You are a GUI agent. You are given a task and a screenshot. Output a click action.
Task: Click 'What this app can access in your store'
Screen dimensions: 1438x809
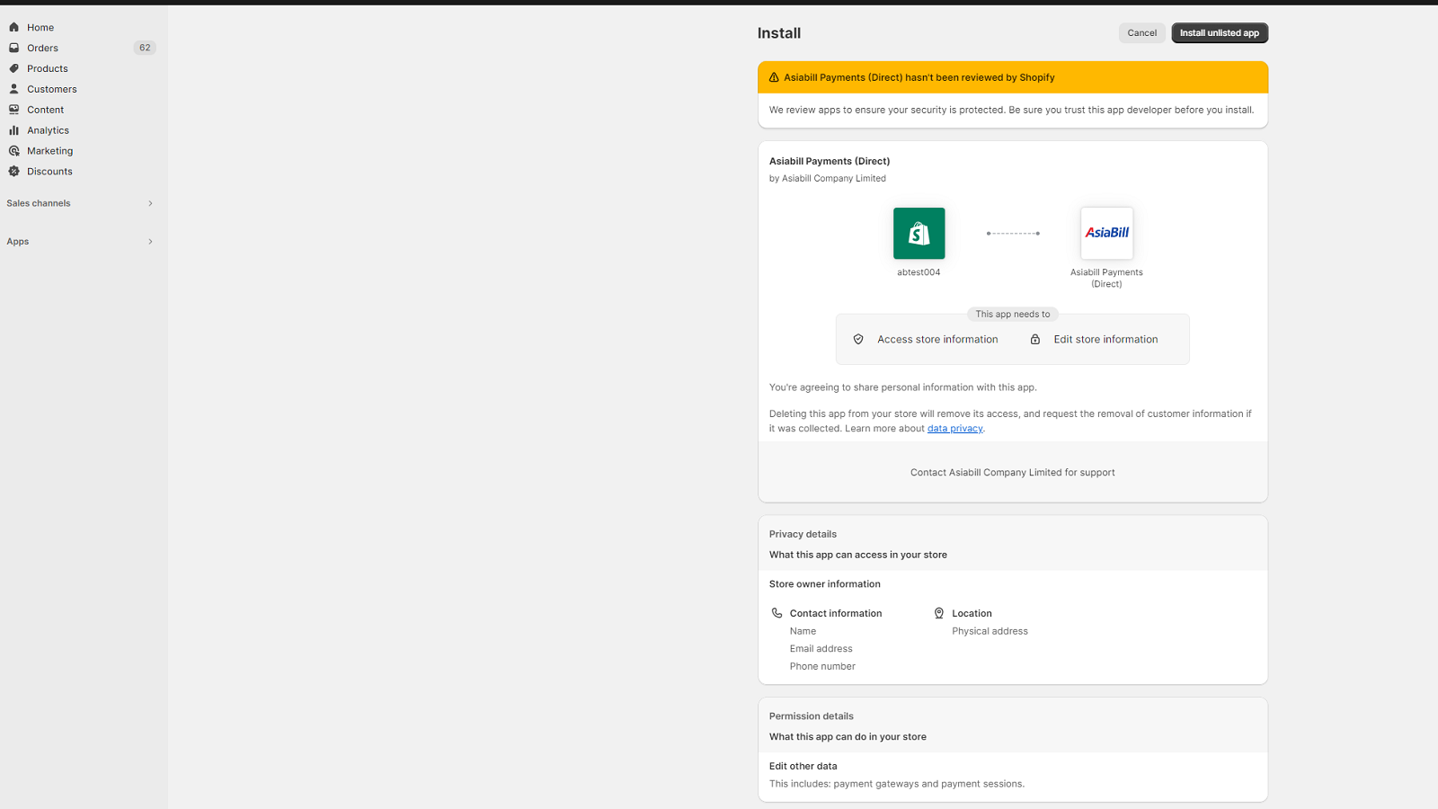[858, 556]
